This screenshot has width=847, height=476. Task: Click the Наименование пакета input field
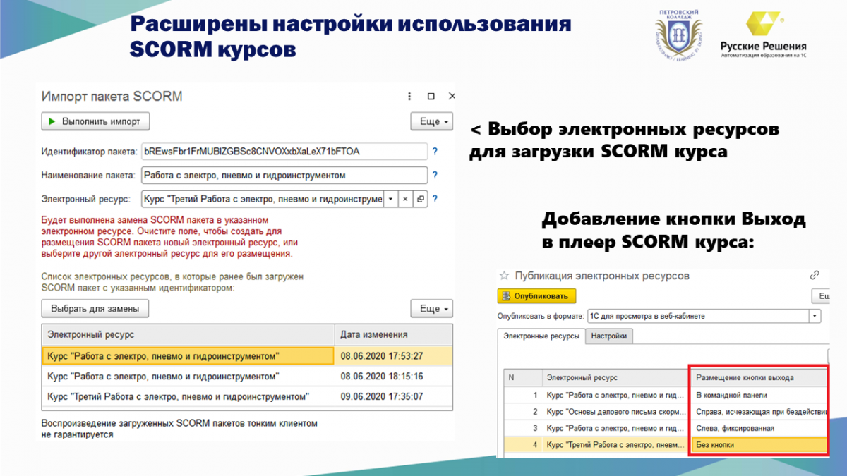284,175
